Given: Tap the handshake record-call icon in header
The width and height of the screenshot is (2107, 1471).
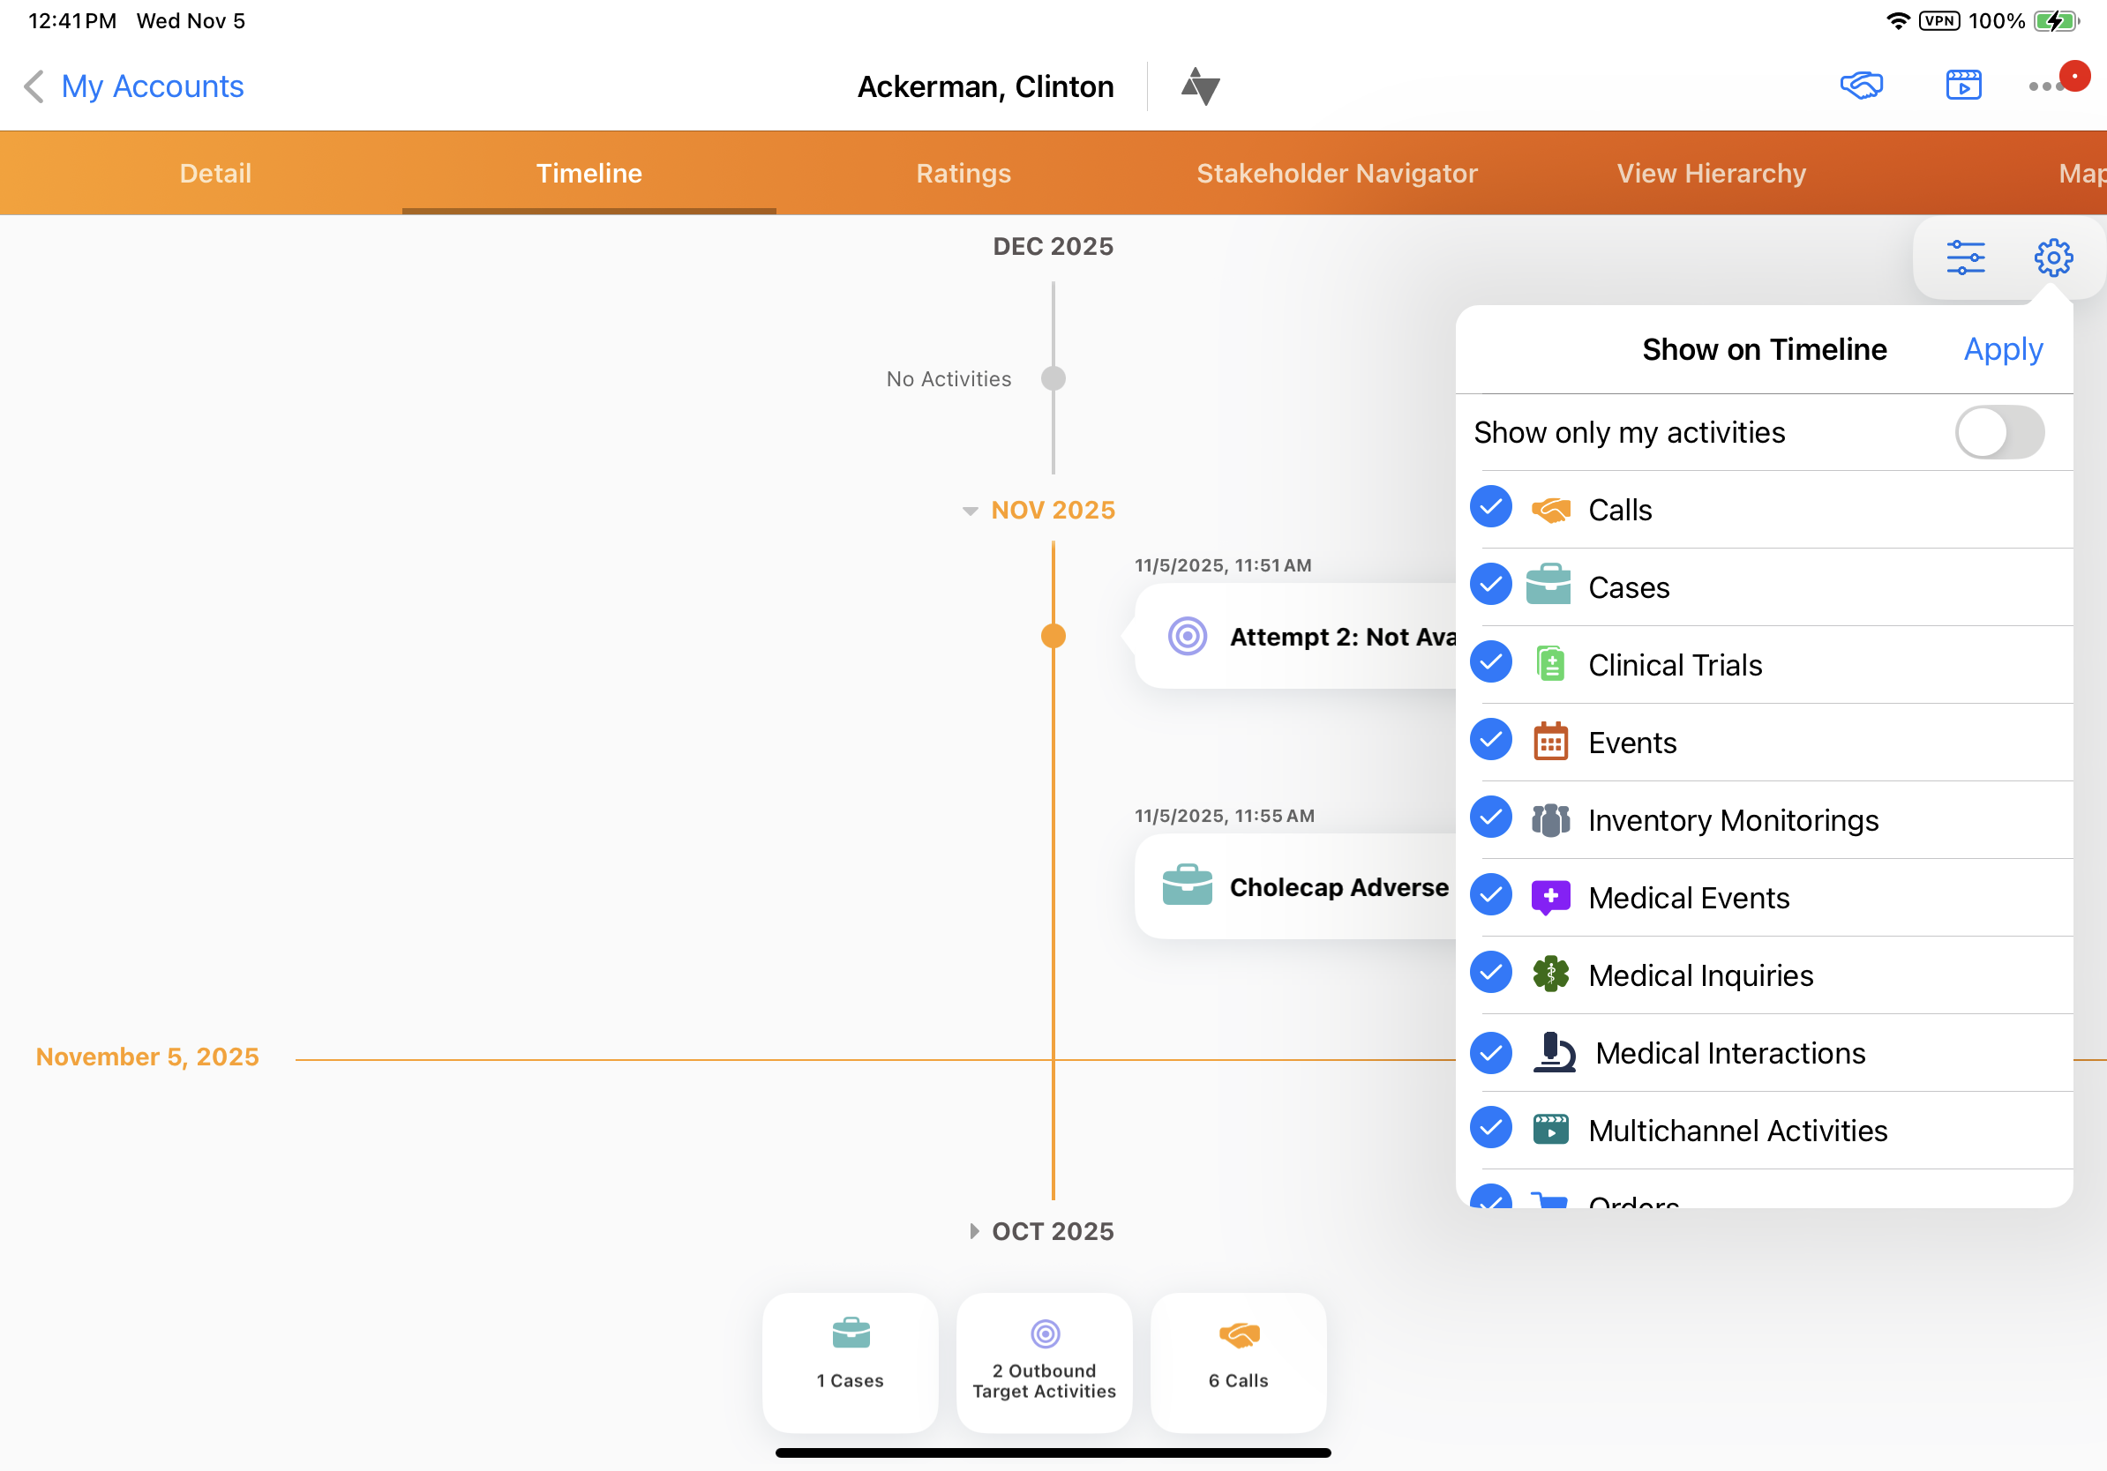Looking at the screenshot, I should (1861, 86).
